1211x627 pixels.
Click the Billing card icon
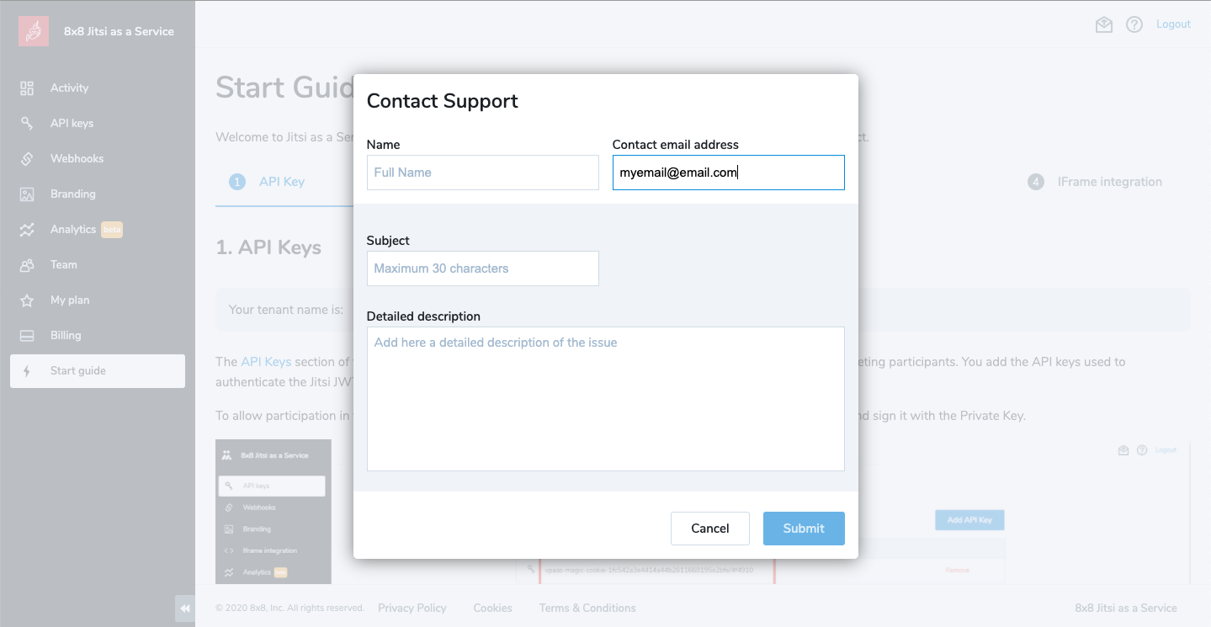[x=27, y=336]
